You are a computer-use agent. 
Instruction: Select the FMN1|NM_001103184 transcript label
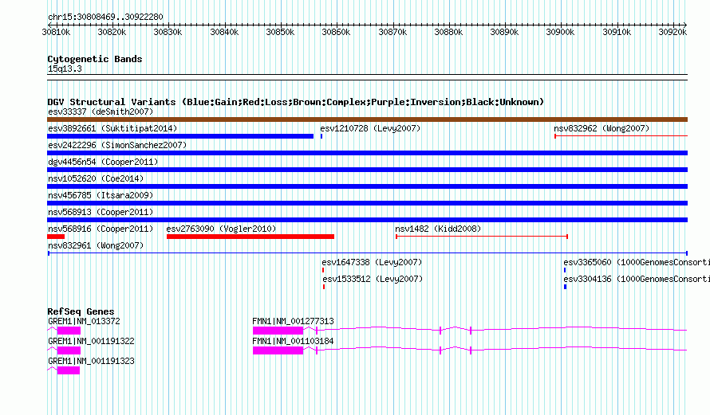293,341
